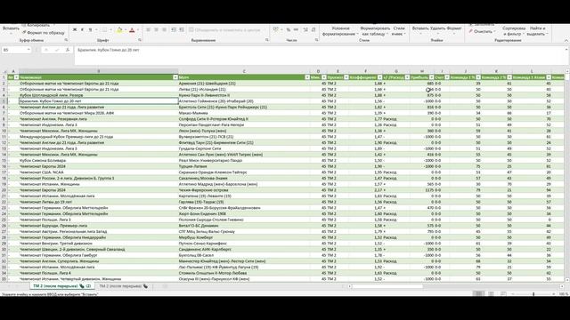The image size is (570, 320).
Task: Switch to Page Layout view in status bar
Action: tap(491, 293)
